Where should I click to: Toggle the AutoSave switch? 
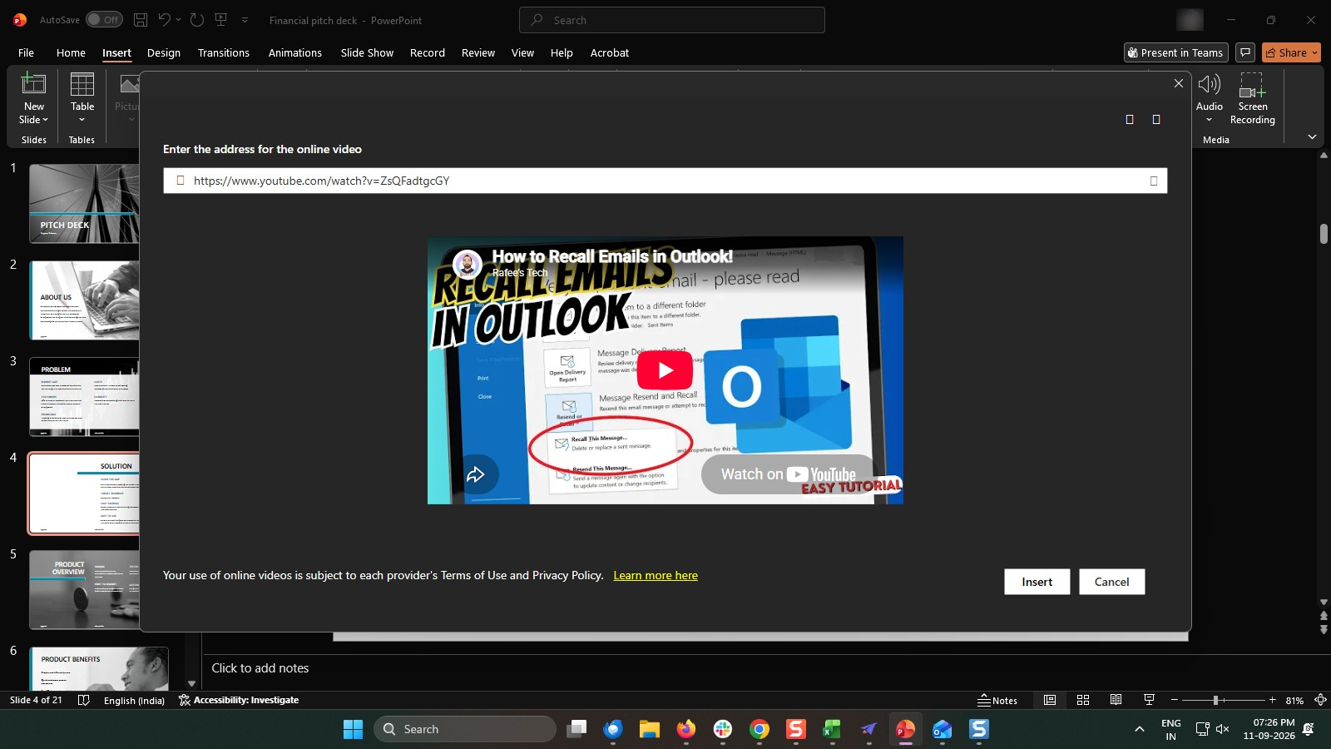pyautogui.click(x=104, y=20)
